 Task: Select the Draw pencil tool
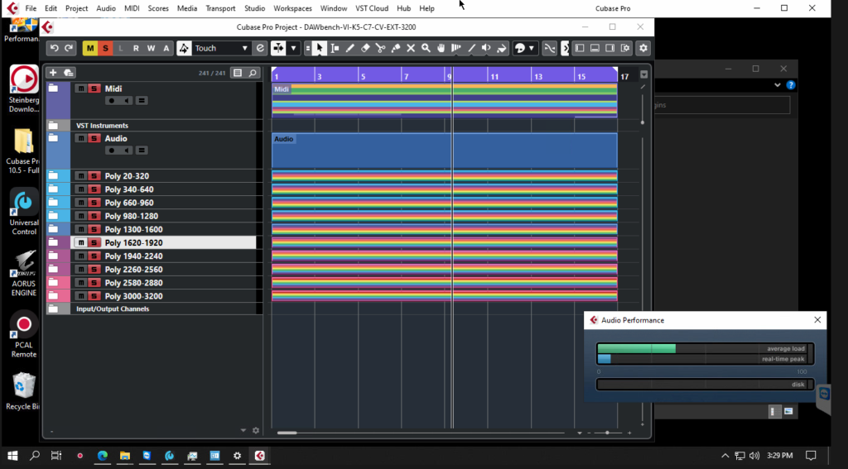[350, 48]
